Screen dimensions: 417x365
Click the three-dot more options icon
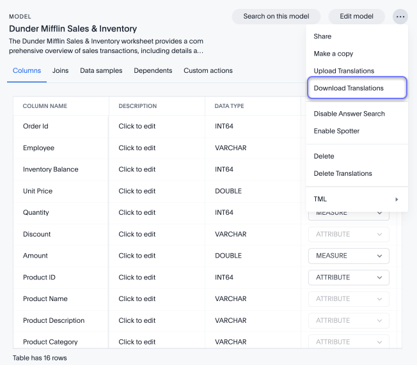[x=400, y=17]
